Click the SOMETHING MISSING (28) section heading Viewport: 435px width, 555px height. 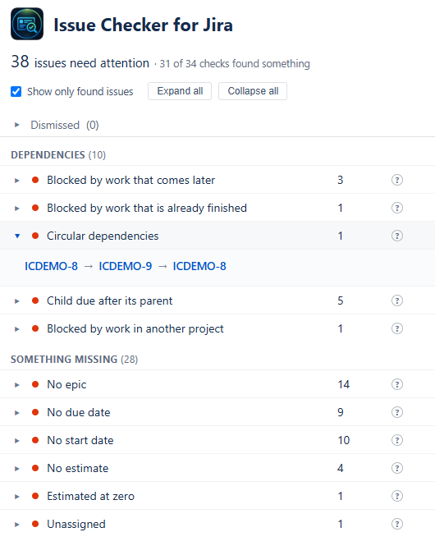[x=75, y=360]
